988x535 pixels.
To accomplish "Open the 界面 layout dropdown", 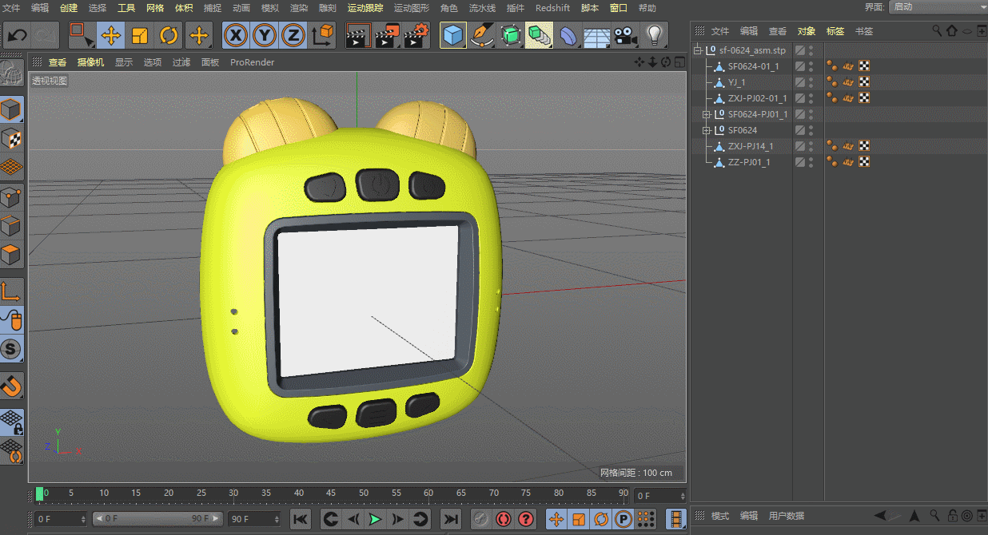I will click(937, 7).
